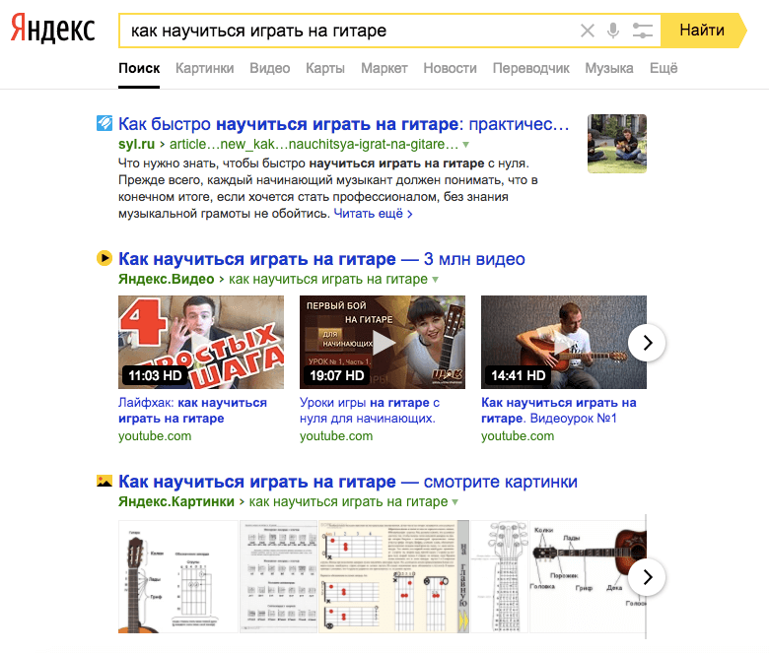
Task: Switch to the Картинки tab
Action: point(204,68)
